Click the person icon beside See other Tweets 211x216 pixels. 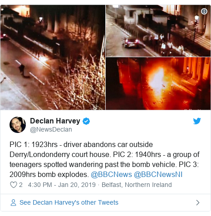click(13, 203)
